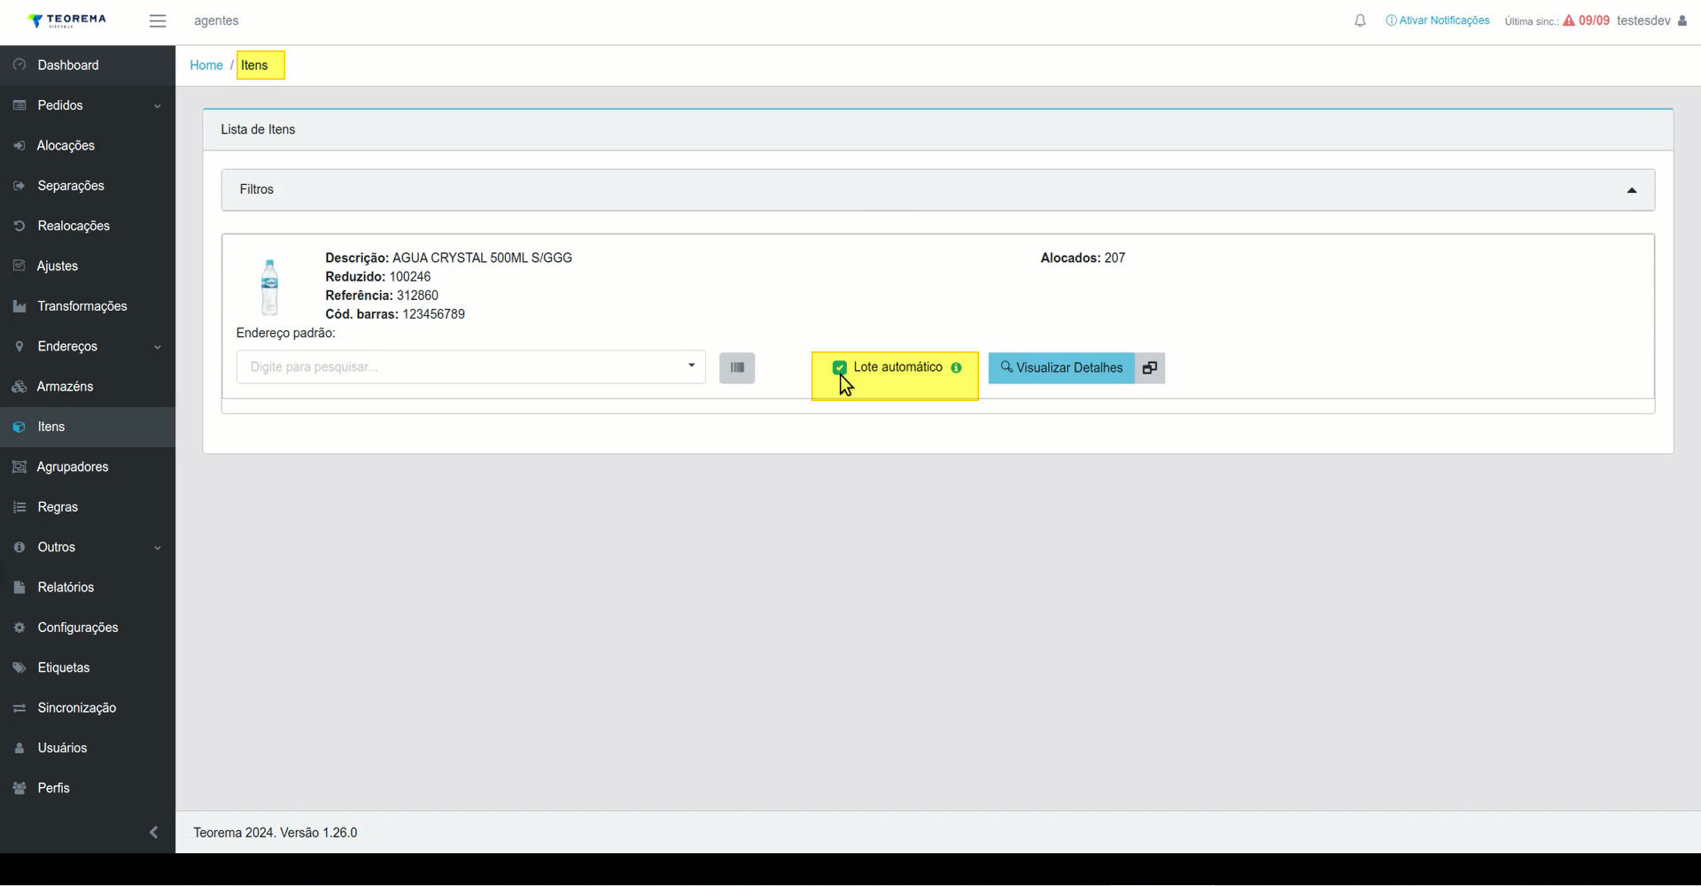The image size is (1701, 886).
Task: Click the Lote automático info icon
Action: [x=956, y=367]
